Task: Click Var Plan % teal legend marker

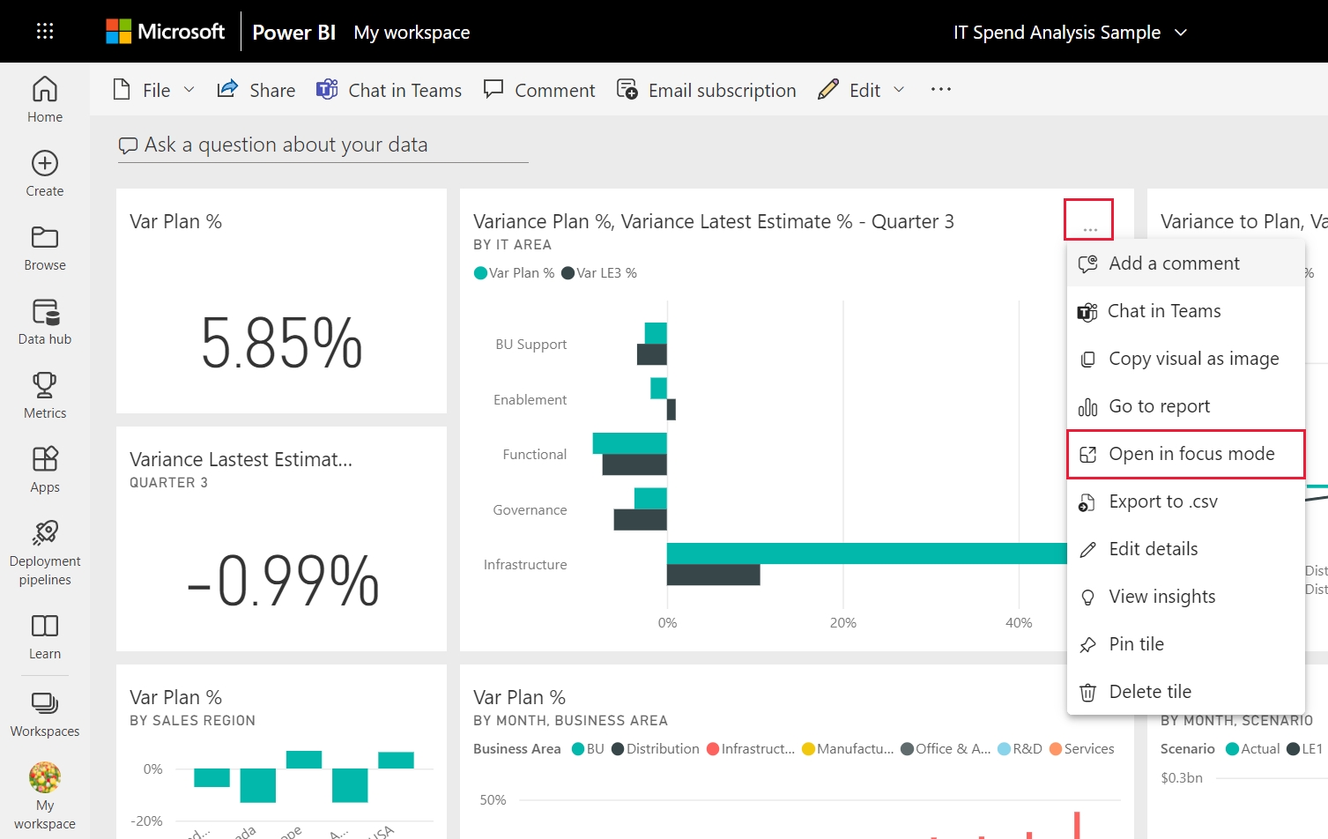Action: point(480,273)
